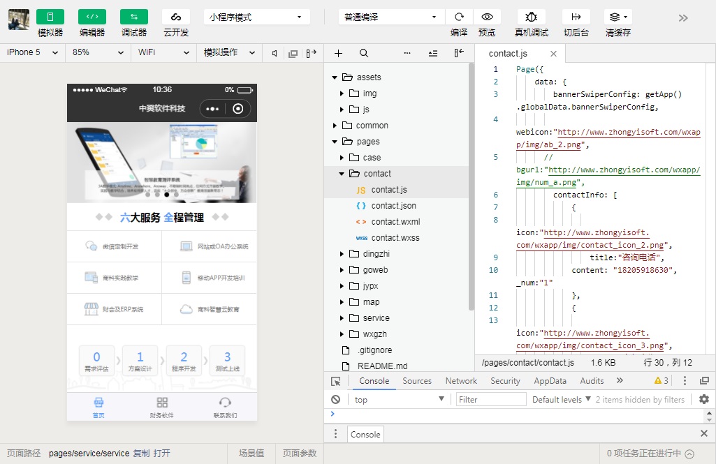Open the Default levels dropdown
The image size is (716, 464).
(x=562, y=400)
